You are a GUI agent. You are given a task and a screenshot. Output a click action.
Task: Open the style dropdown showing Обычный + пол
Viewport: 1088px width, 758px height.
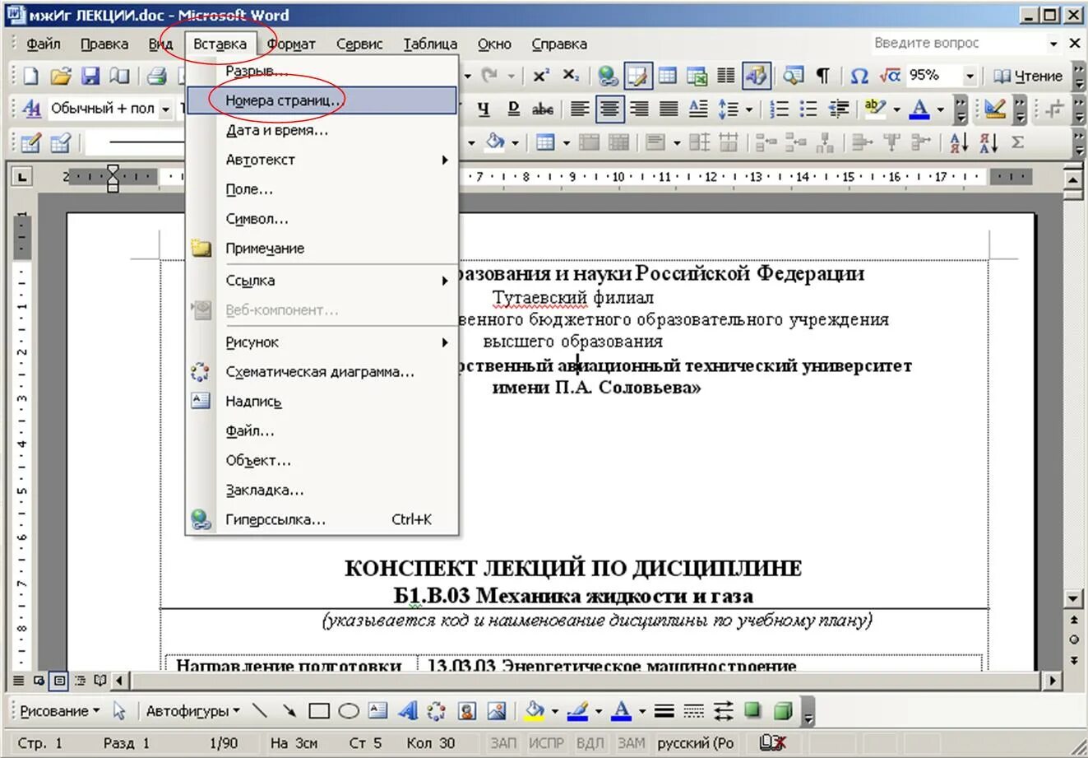pyautogui.click(x=165, y=109)
